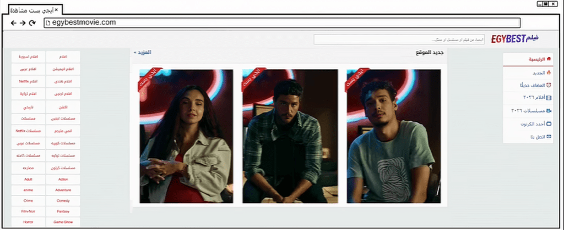The height and width of the screenshot is (230, 564).
Task: Open مسلسلات ٢٠٢٦ in the sidebar menu
Action: coord(528,111)
